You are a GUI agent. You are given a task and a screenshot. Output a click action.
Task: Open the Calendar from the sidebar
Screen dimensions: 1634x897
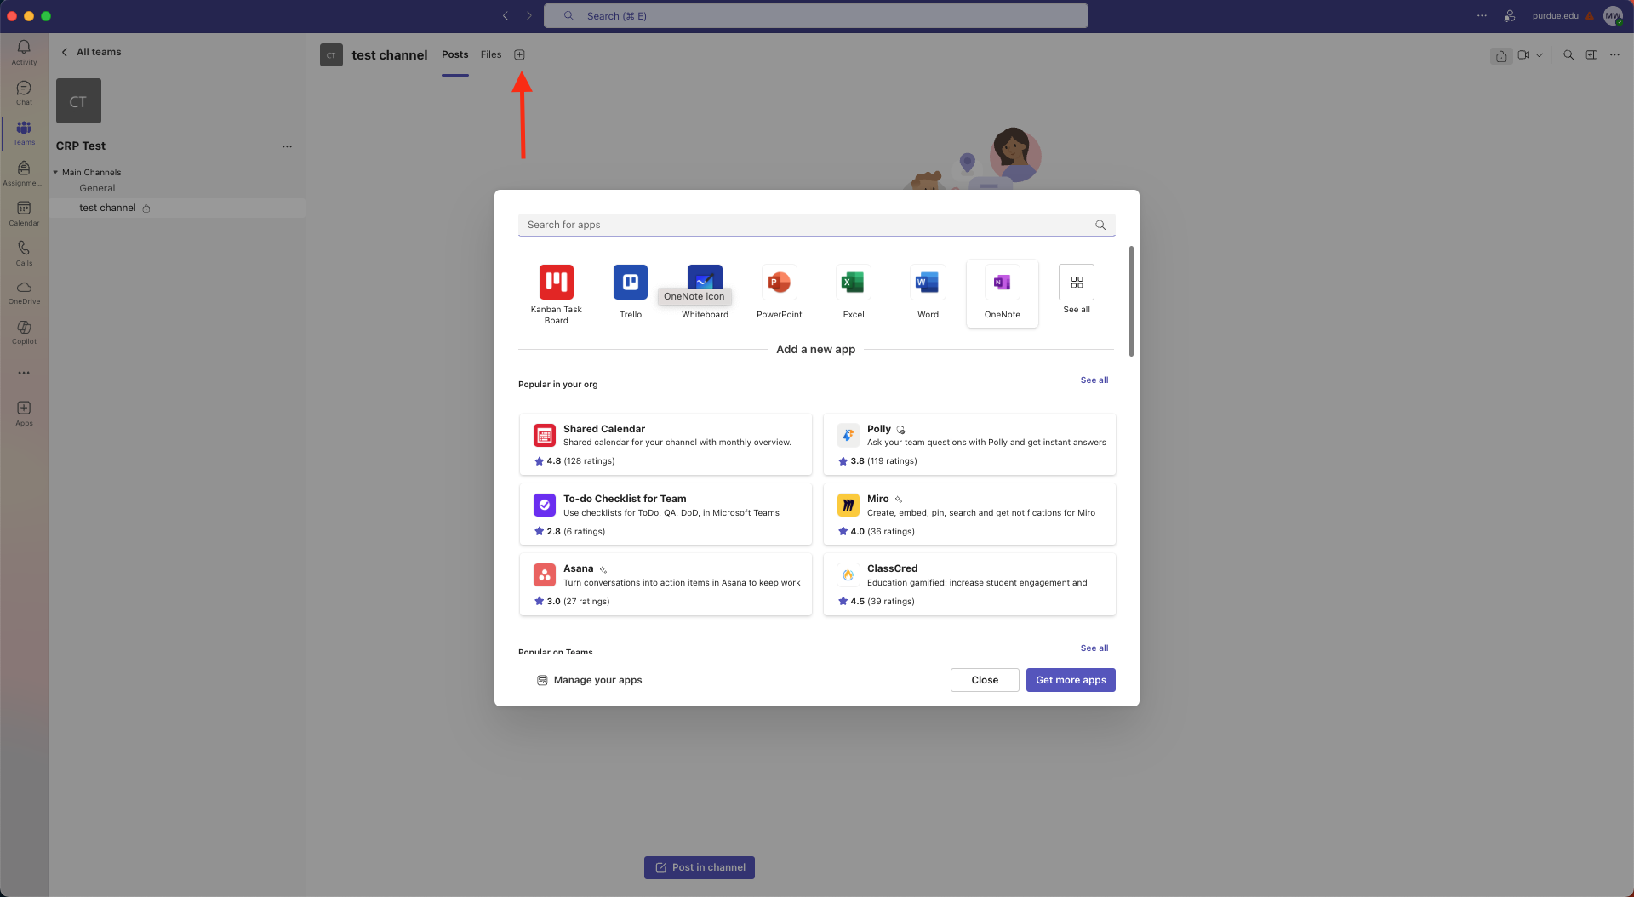(x=24, y=211)
